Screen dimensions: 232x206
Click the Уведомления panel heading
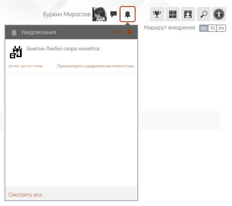pyautogui.click(x=38, y=32)
